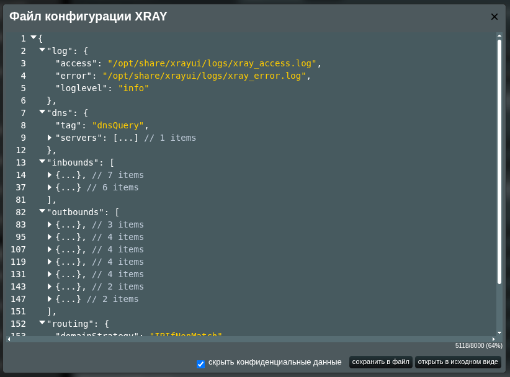Click the '// 1 items' comment

coord(170,138)
